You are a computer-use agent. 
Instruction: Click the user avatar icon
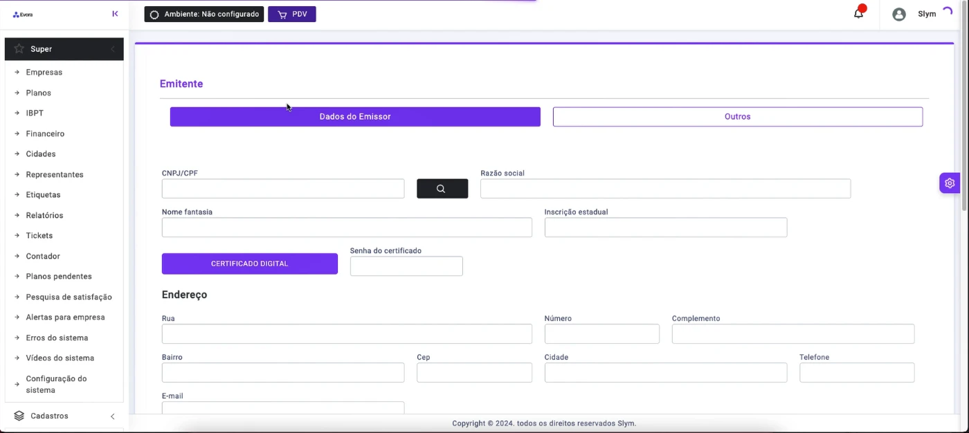tap(898, 14)
